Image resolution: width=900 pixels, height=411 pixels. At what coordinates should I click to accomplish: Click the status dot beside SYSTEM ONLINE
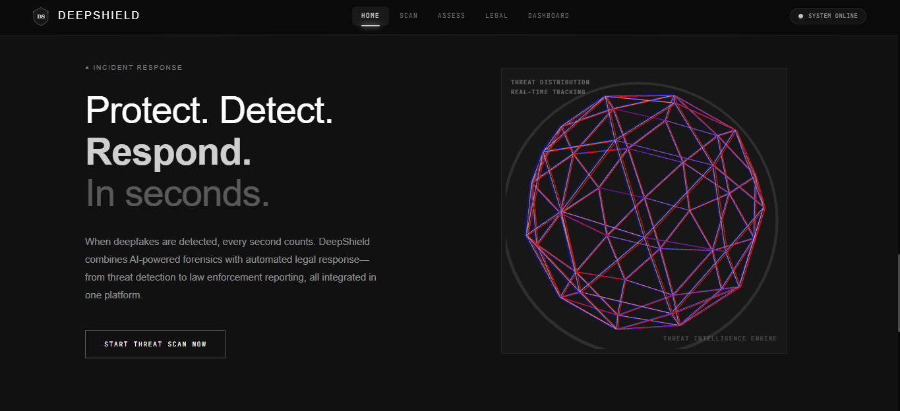(800, 16)
